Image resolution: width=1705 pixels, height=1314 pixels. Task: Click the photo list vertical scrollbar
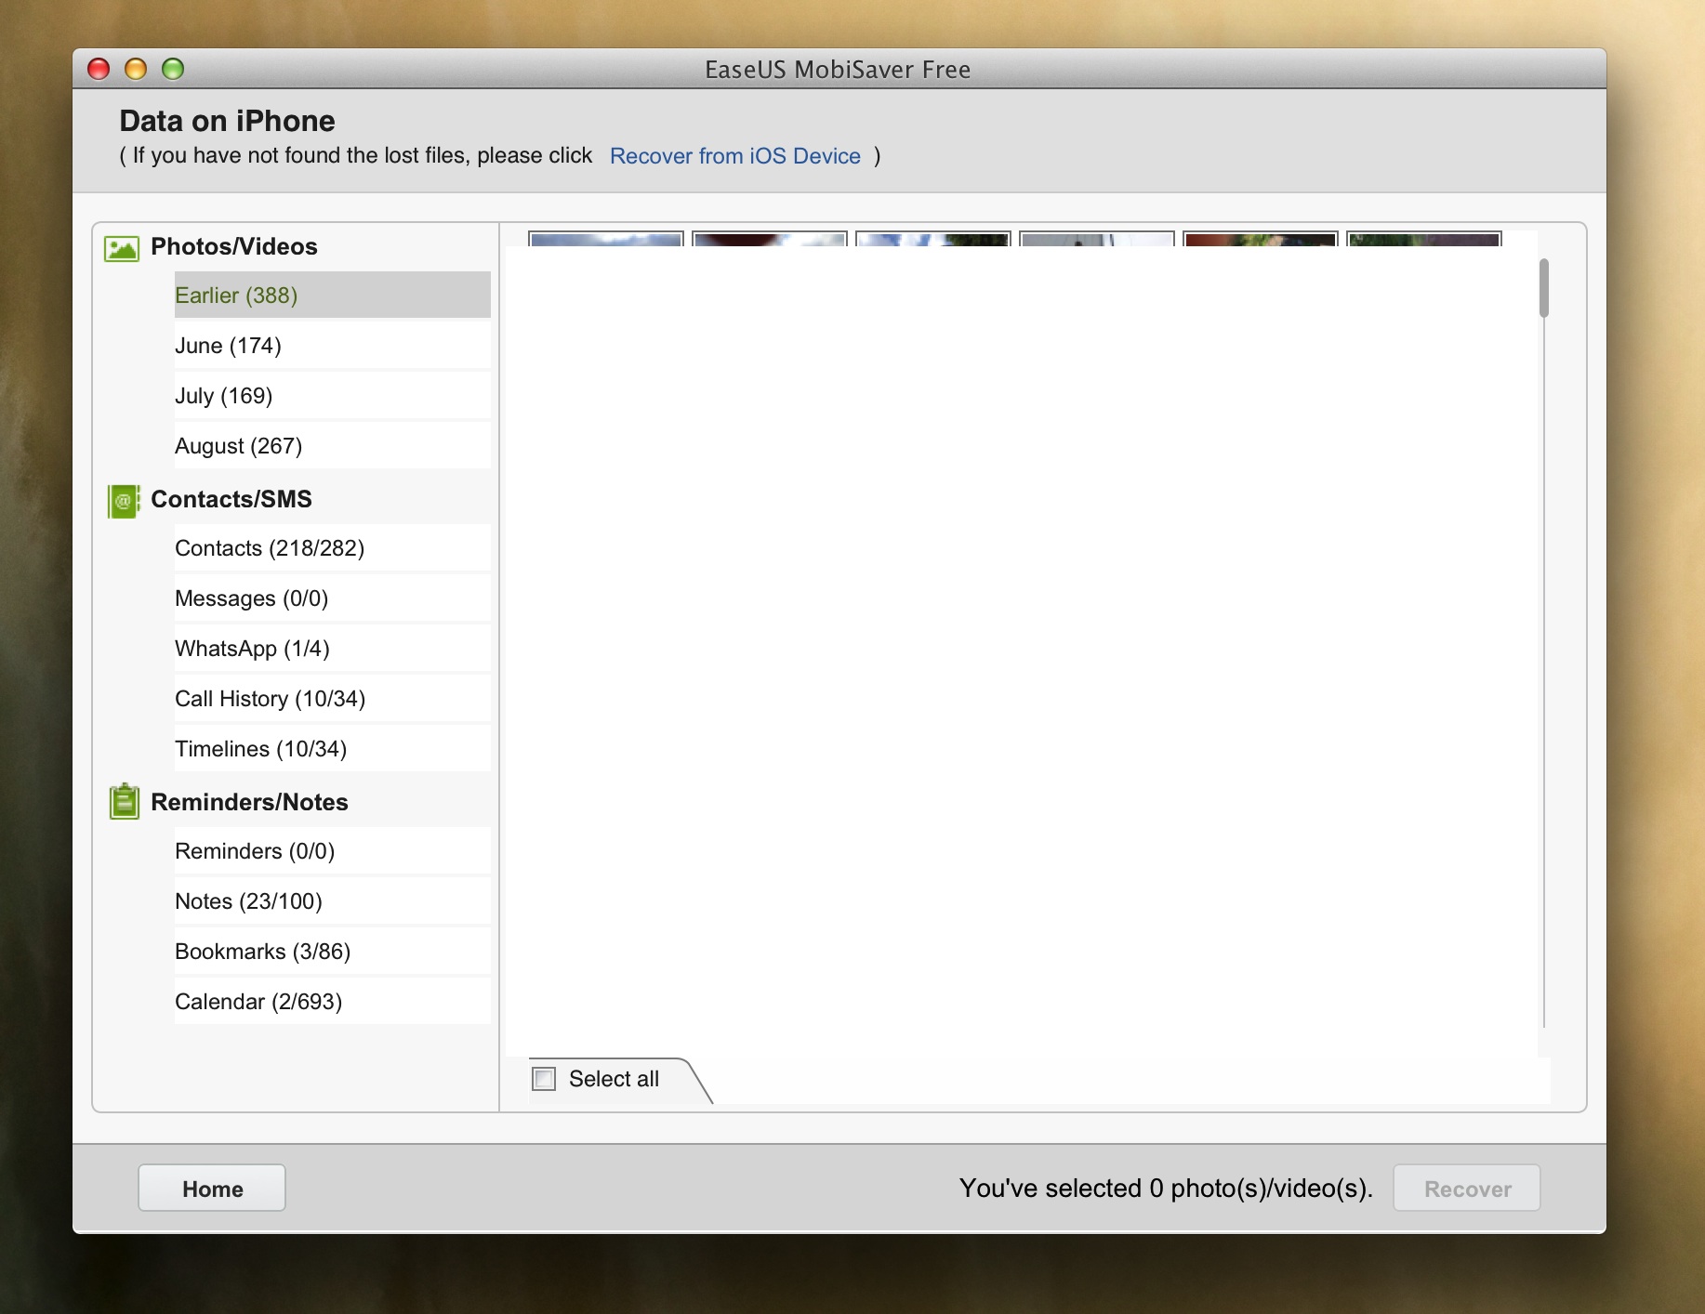(1543, 288)
